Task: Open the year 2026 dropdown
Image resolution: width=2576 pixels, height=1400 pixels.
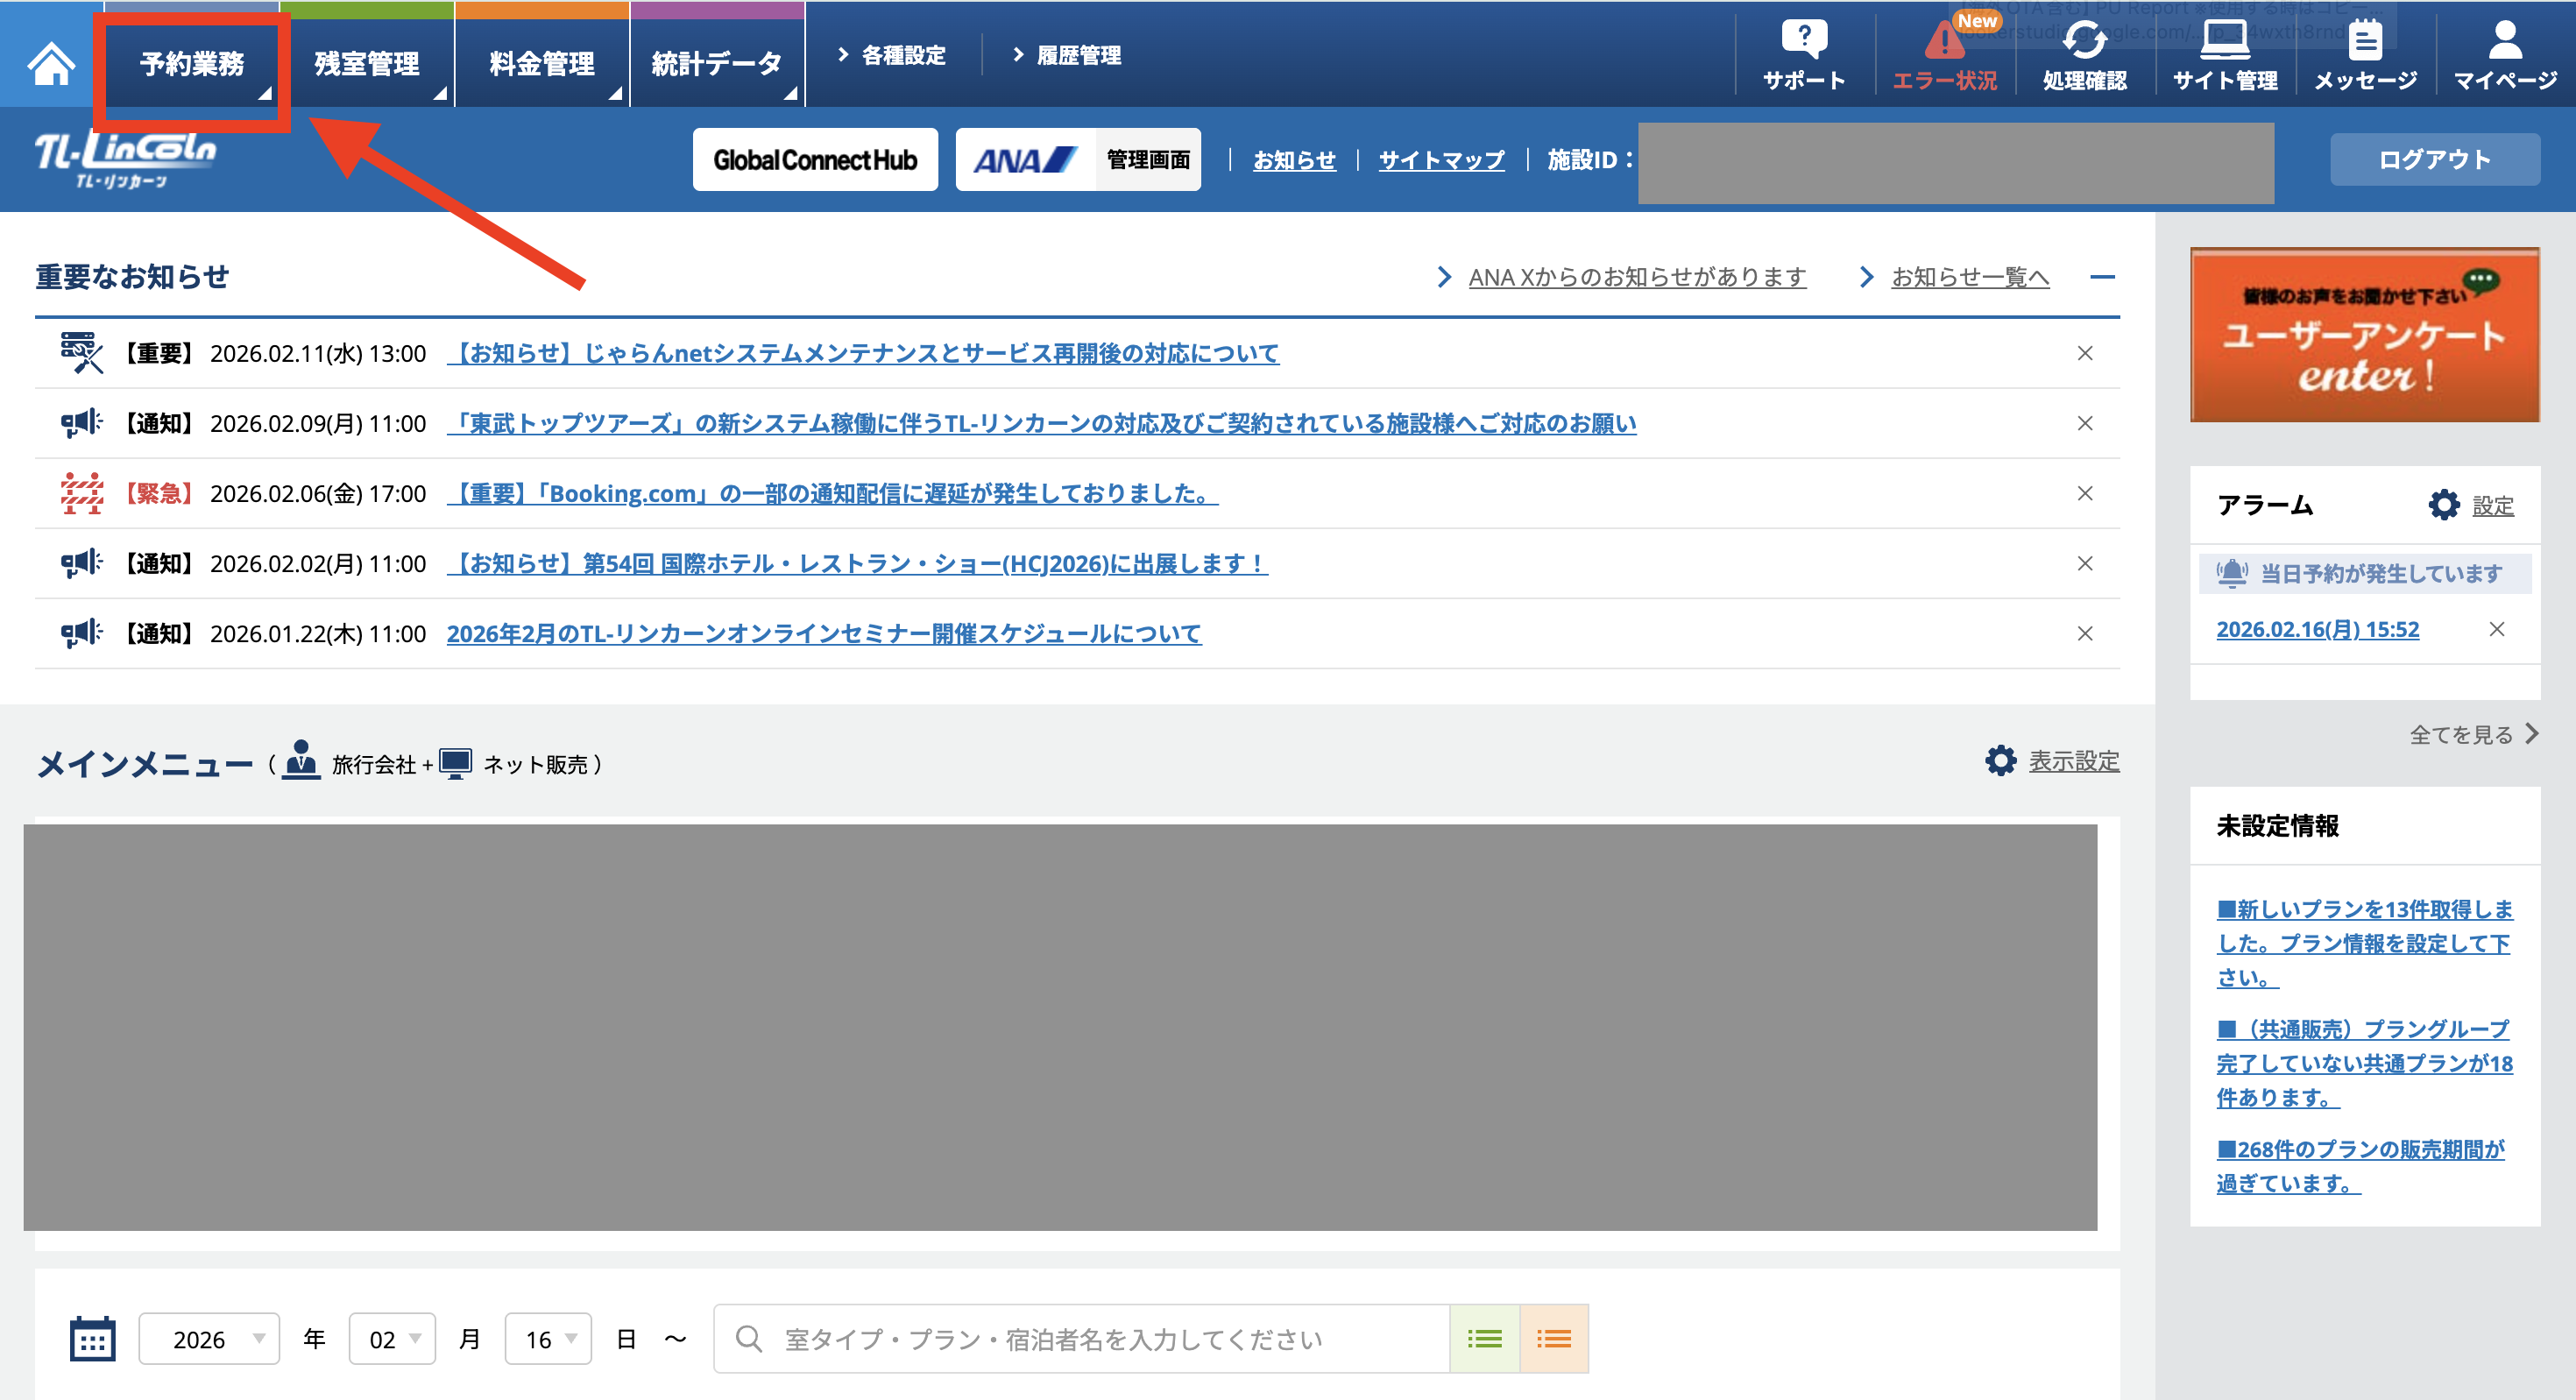Action: tap(209, 1338)
